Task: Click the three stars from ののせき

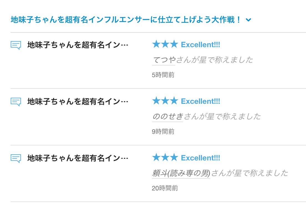Action: [x=165, y=101]
